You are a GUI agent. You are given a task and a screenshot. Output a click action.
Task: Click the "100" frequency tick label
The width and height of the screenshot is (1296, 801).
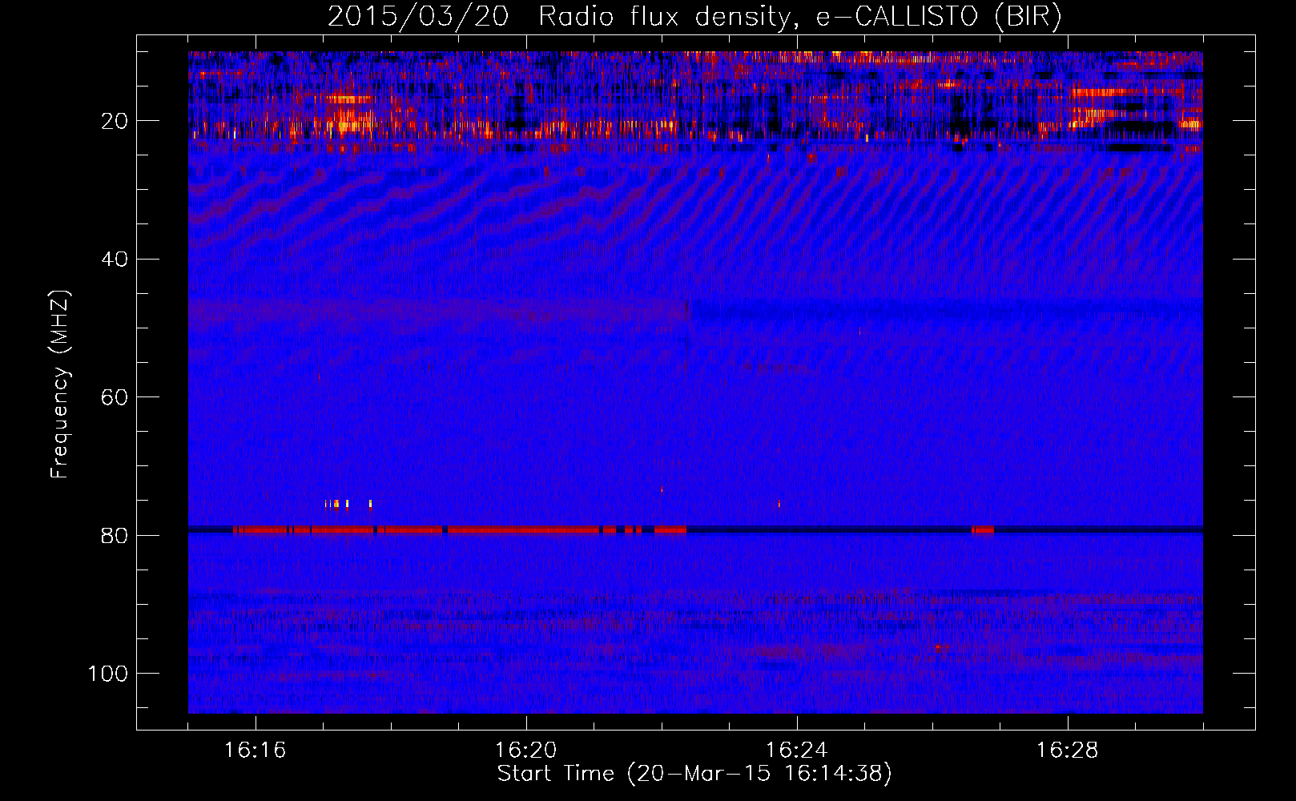108,674
